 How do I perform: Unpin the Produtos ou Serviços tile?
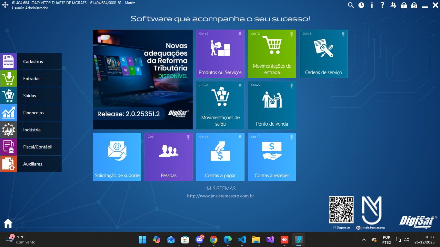pos(239,34)
